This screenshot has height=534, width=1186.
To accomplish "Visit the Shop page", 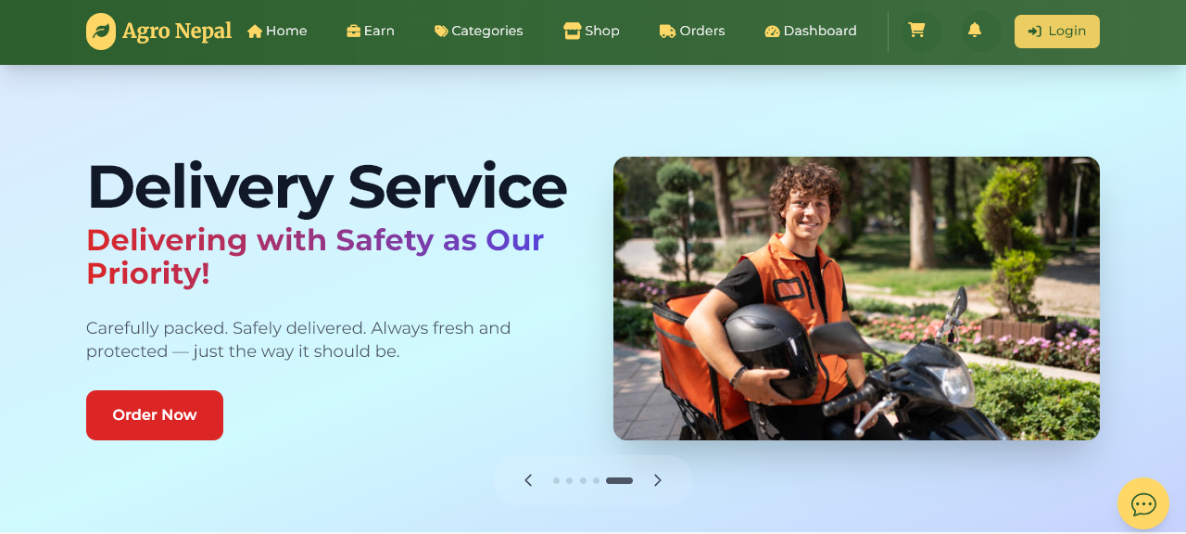I will click(591, 31).
